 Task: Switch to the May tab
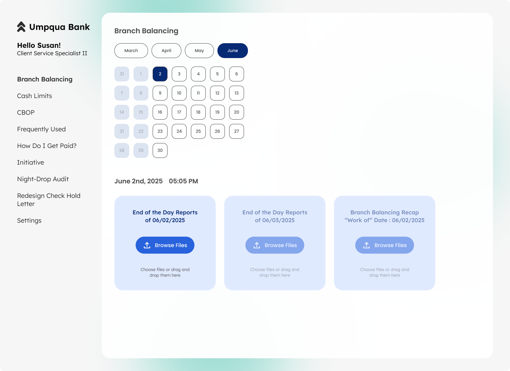(199, 51)
